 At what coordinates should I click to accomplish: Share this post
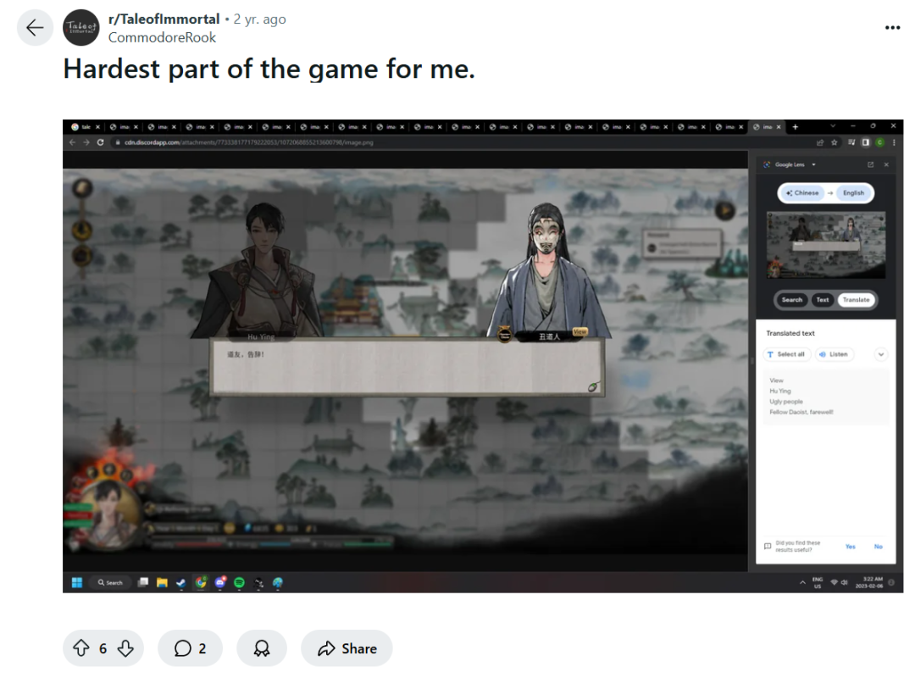point(347,648)
